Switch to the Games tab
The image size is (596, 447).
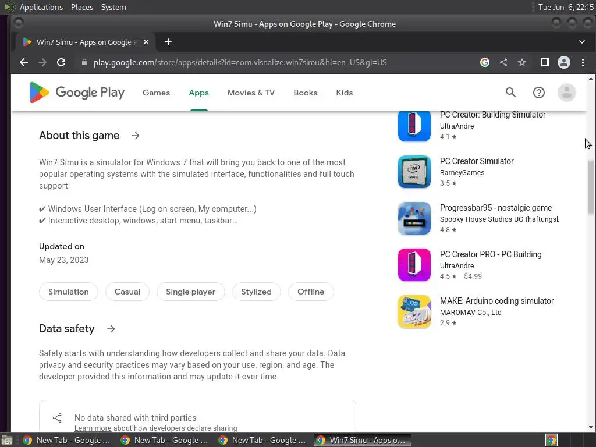pos(156,93)
